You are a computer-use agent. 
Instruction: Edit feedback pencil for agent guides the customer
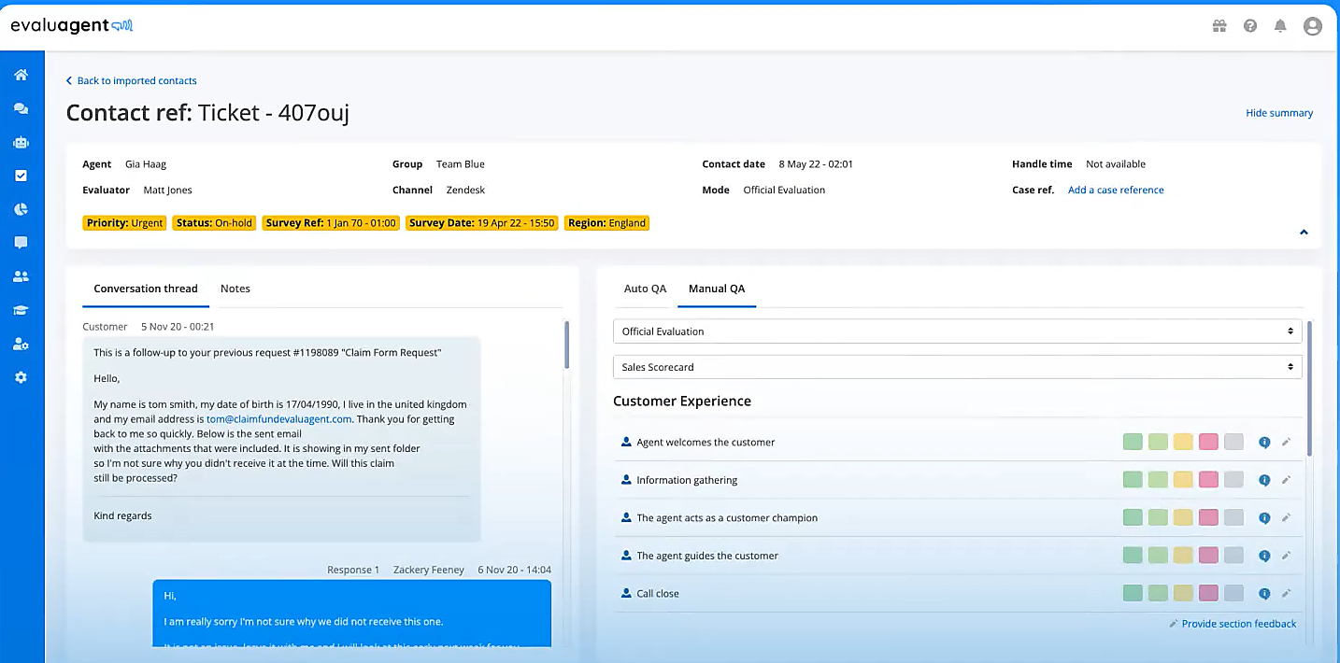[x=1286, y=555]
